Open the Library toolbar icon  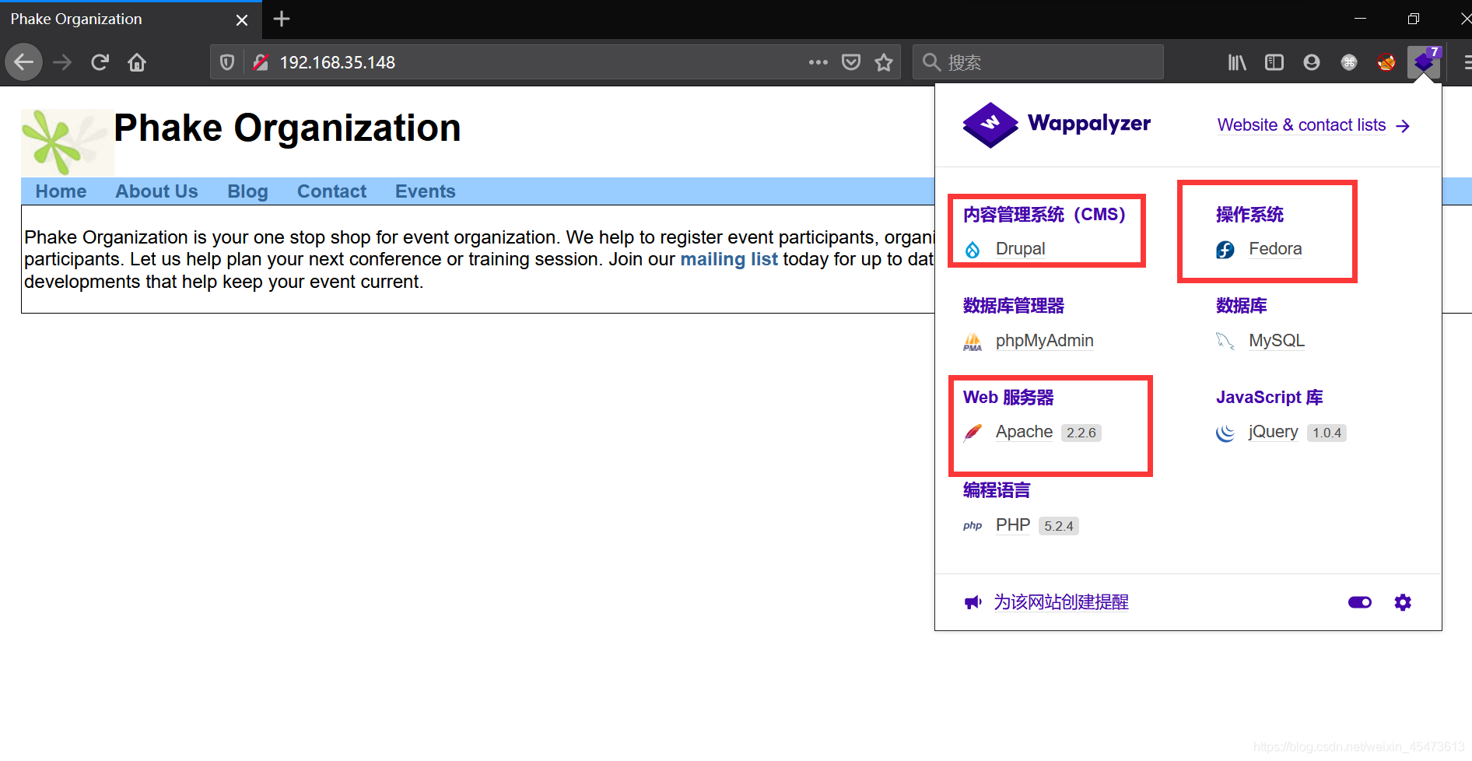1237,62
